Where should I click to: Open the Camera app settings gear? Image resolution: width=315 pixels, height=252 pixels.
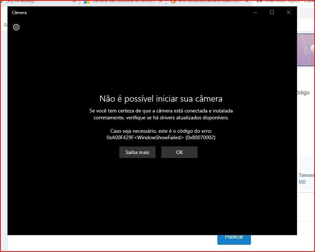pyautogui.click(x=16, y=27)
